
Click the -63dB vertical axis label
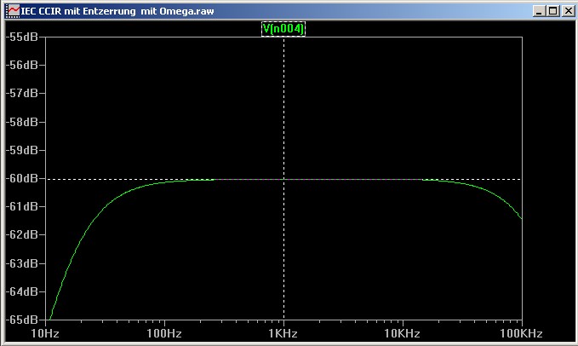click(22, 263)
